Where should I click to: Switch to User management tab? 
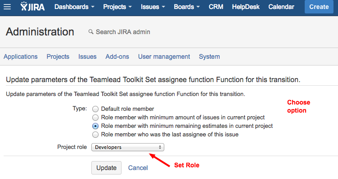pyautogui.click(x=164, y=57)
